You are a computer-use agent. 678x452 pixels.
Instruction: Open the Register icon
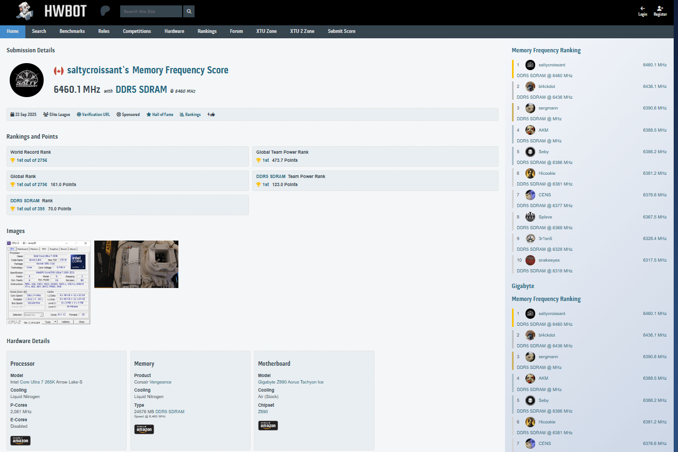pyautogui.click(x=660, y=11)
